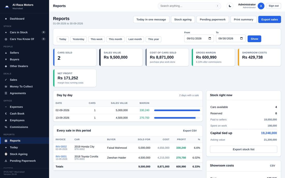Click the margin bar for 02-09-2026
The image size is (285, 178).
(x=177, y=110)
